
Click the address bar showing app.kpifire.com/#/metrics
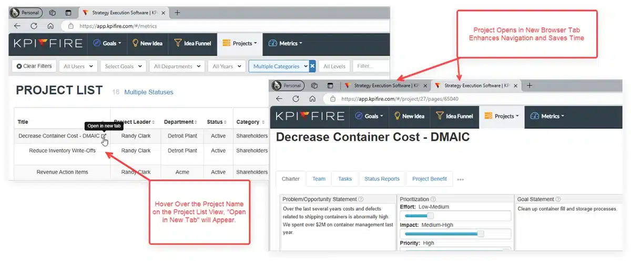[x=227, y=26]
